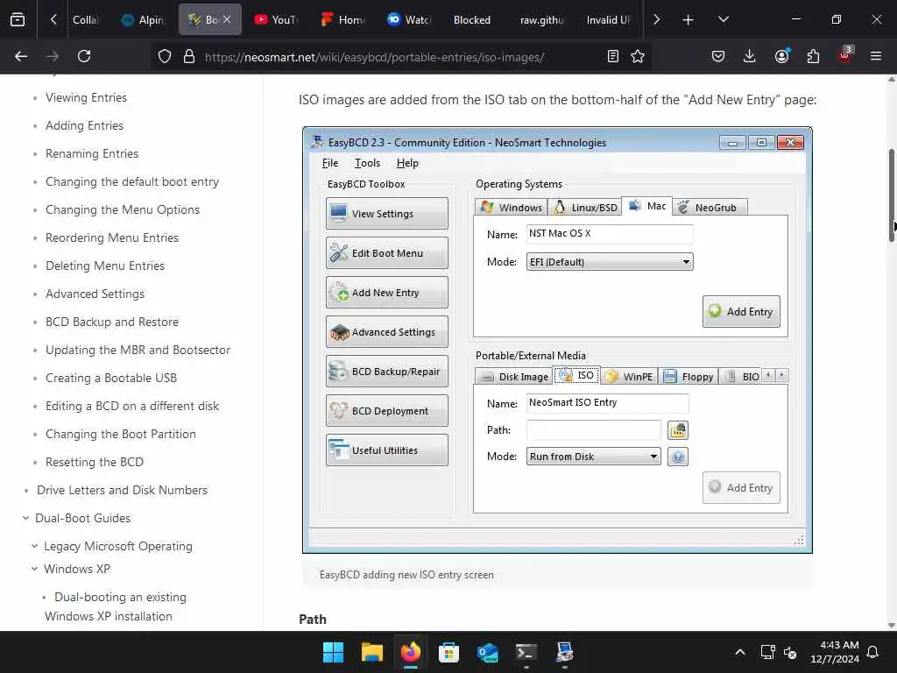Click the EasyBCD screenshot image
The image size is (897, 673).
[x=557, y=340]
